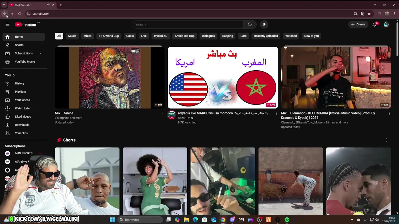Reload the page with refresh icon
Viewport: 399px width, 224px height.
19,14
